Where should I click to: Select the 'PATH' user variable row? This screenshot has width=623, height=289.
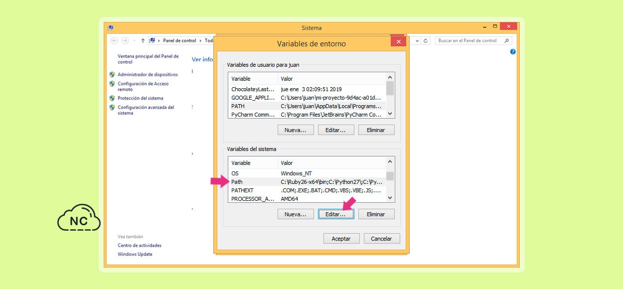coord(307,106)
